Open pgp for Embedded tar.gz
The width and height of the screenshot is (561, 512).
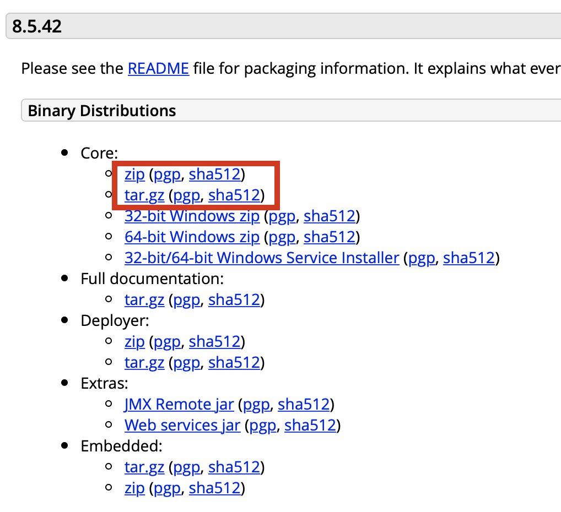click(x=186, y=467)
